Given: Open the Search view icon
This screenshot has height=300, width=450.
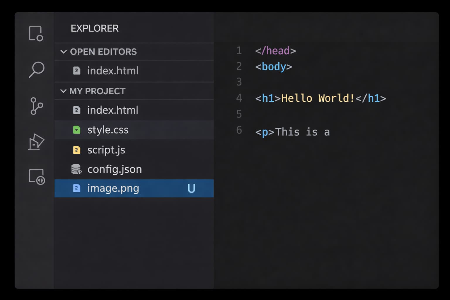Looking at the screenshot, I should point(36,70).
